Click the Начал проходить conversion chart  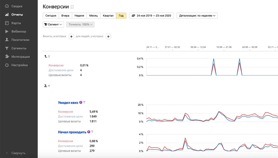tap(212, 143)
